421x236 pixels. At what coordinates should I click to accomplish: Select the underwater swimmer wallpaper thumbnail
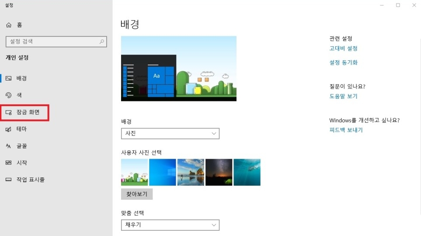tap(247, 172)
